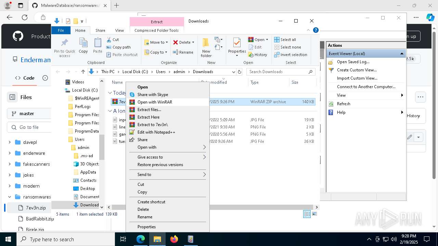
Task: Click Refresh in Event Viewer Actions
Action: coord(344,104)
